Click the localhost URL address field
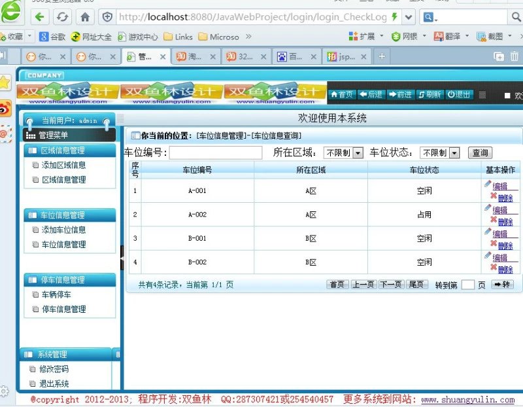 (x=252, y=17)
